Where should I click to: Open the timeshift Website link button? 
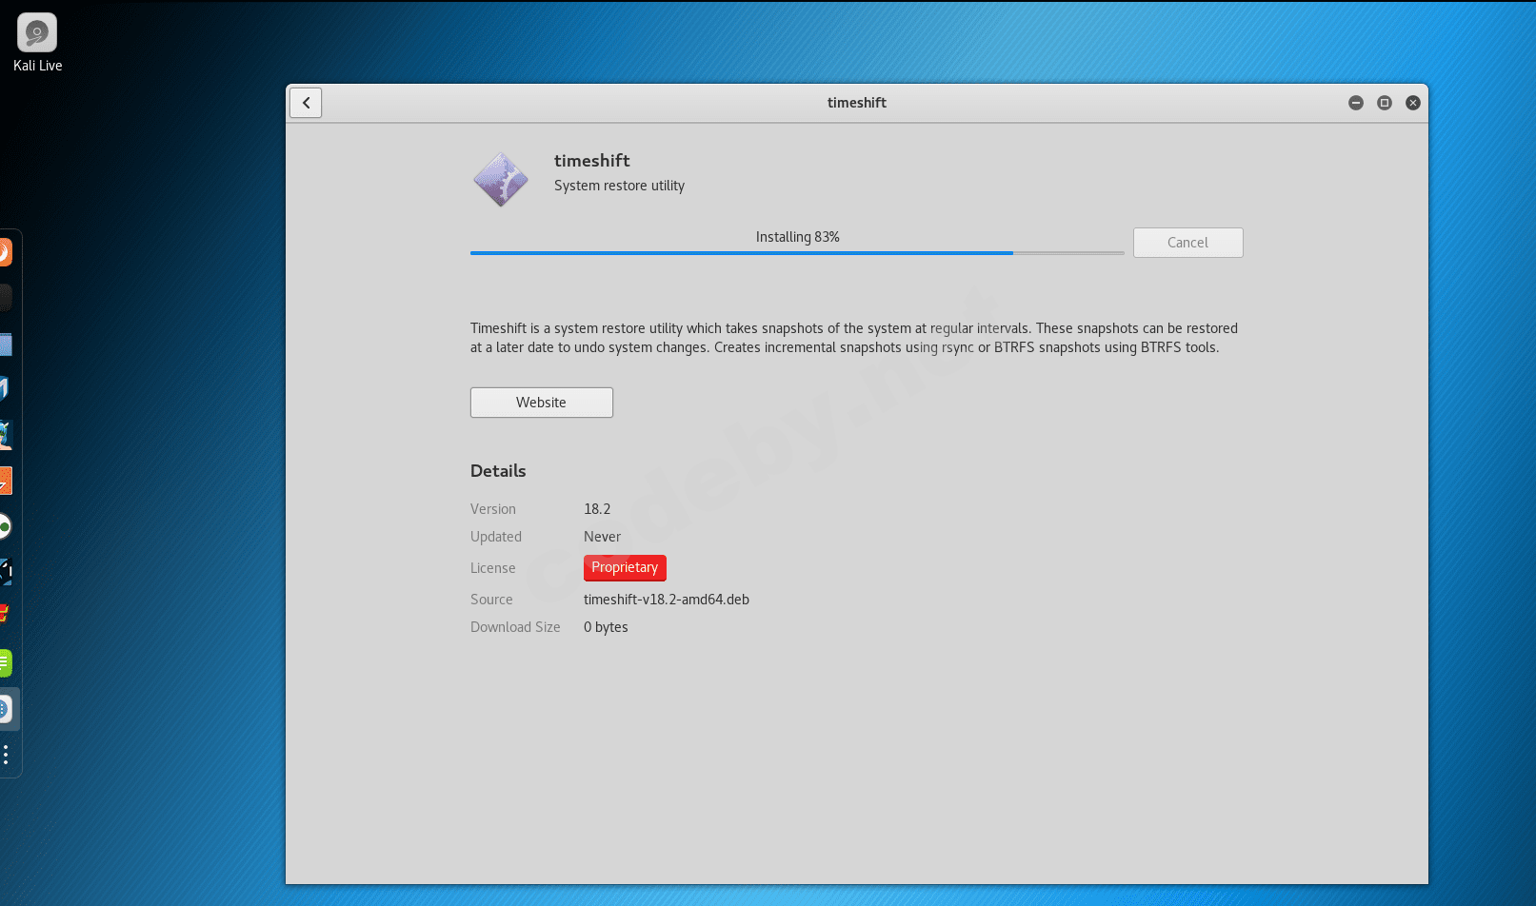(541, 403)
